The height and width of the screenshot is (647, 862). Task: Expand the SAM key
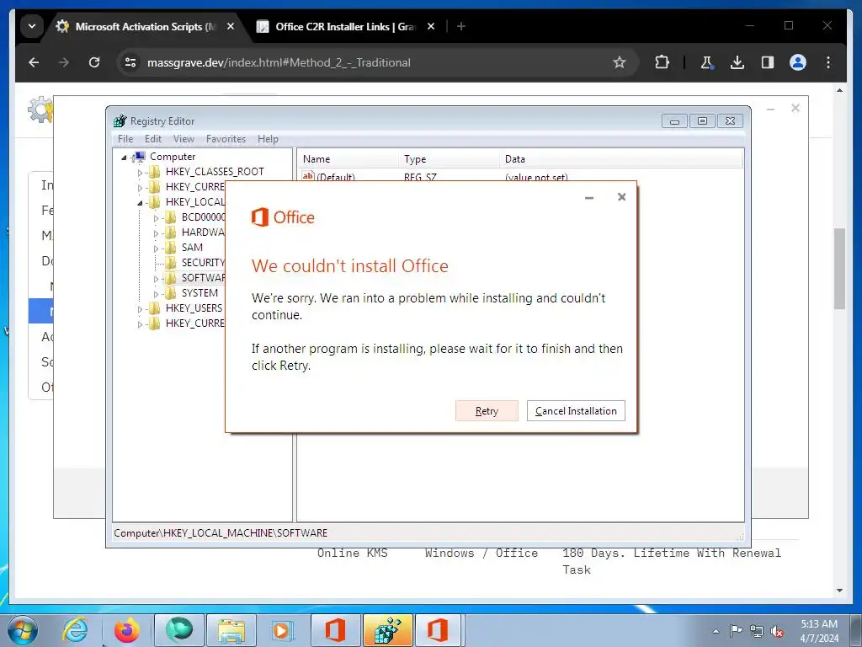tap(156, 249)
